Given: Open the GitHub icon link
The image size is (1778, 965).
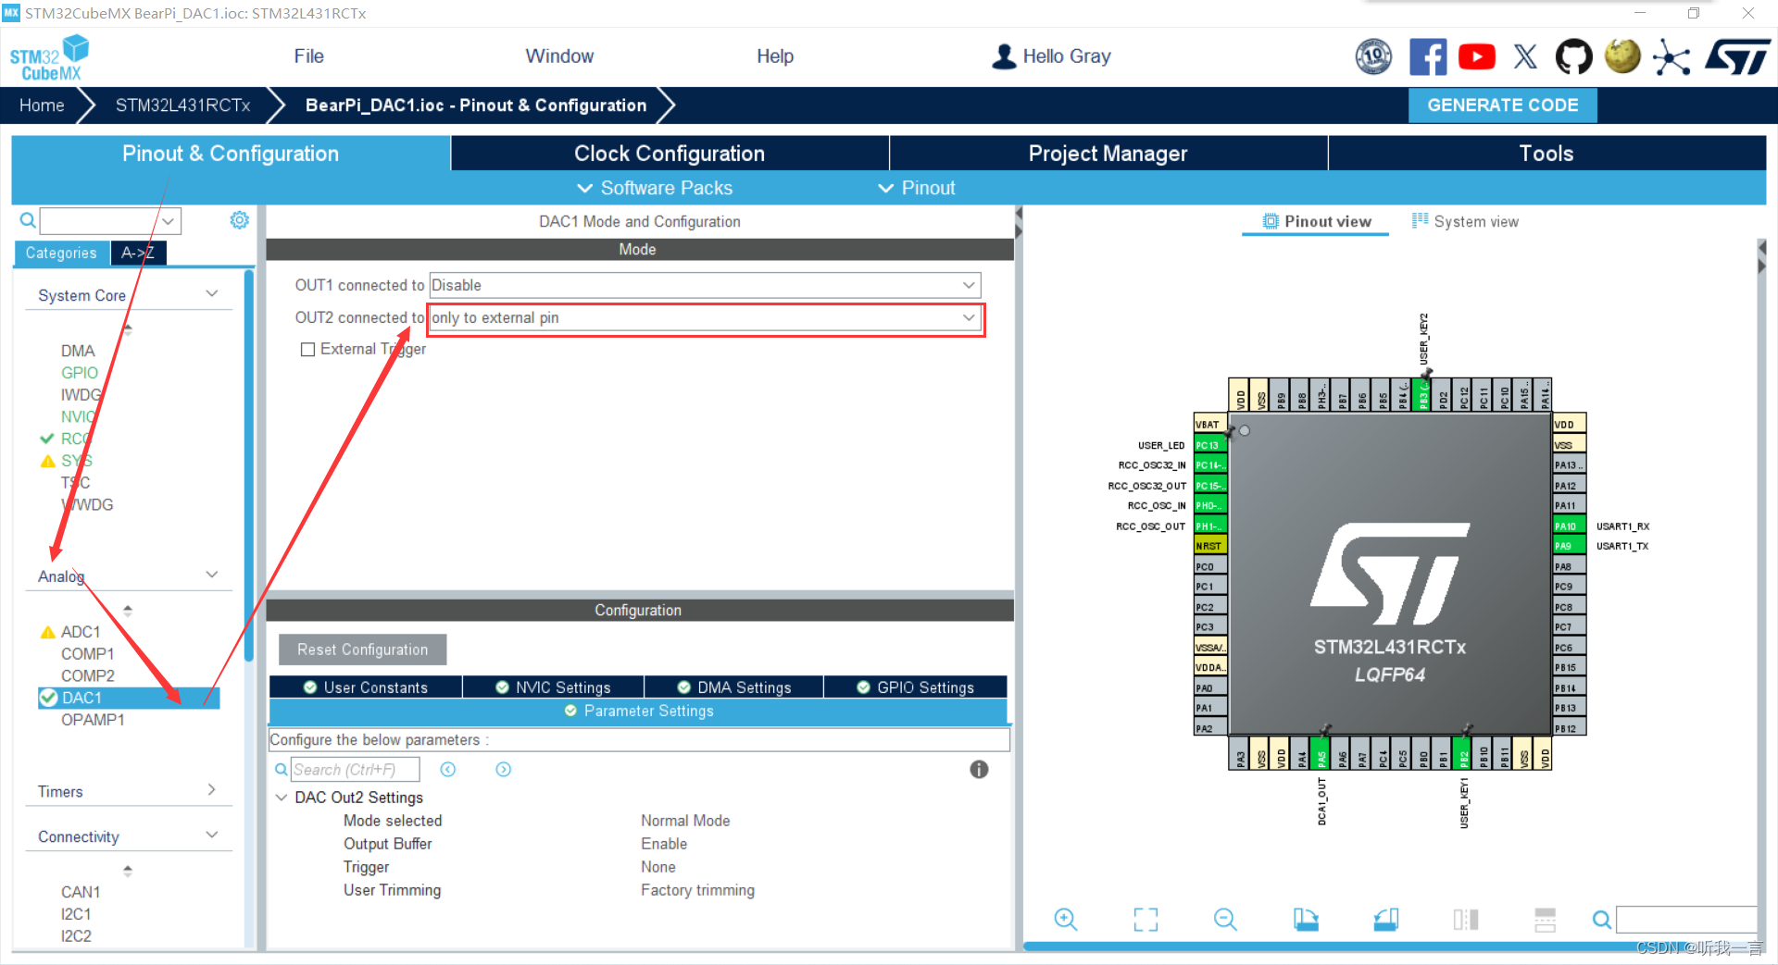Looking at the screenshot, I should [x=1573, y=56].
